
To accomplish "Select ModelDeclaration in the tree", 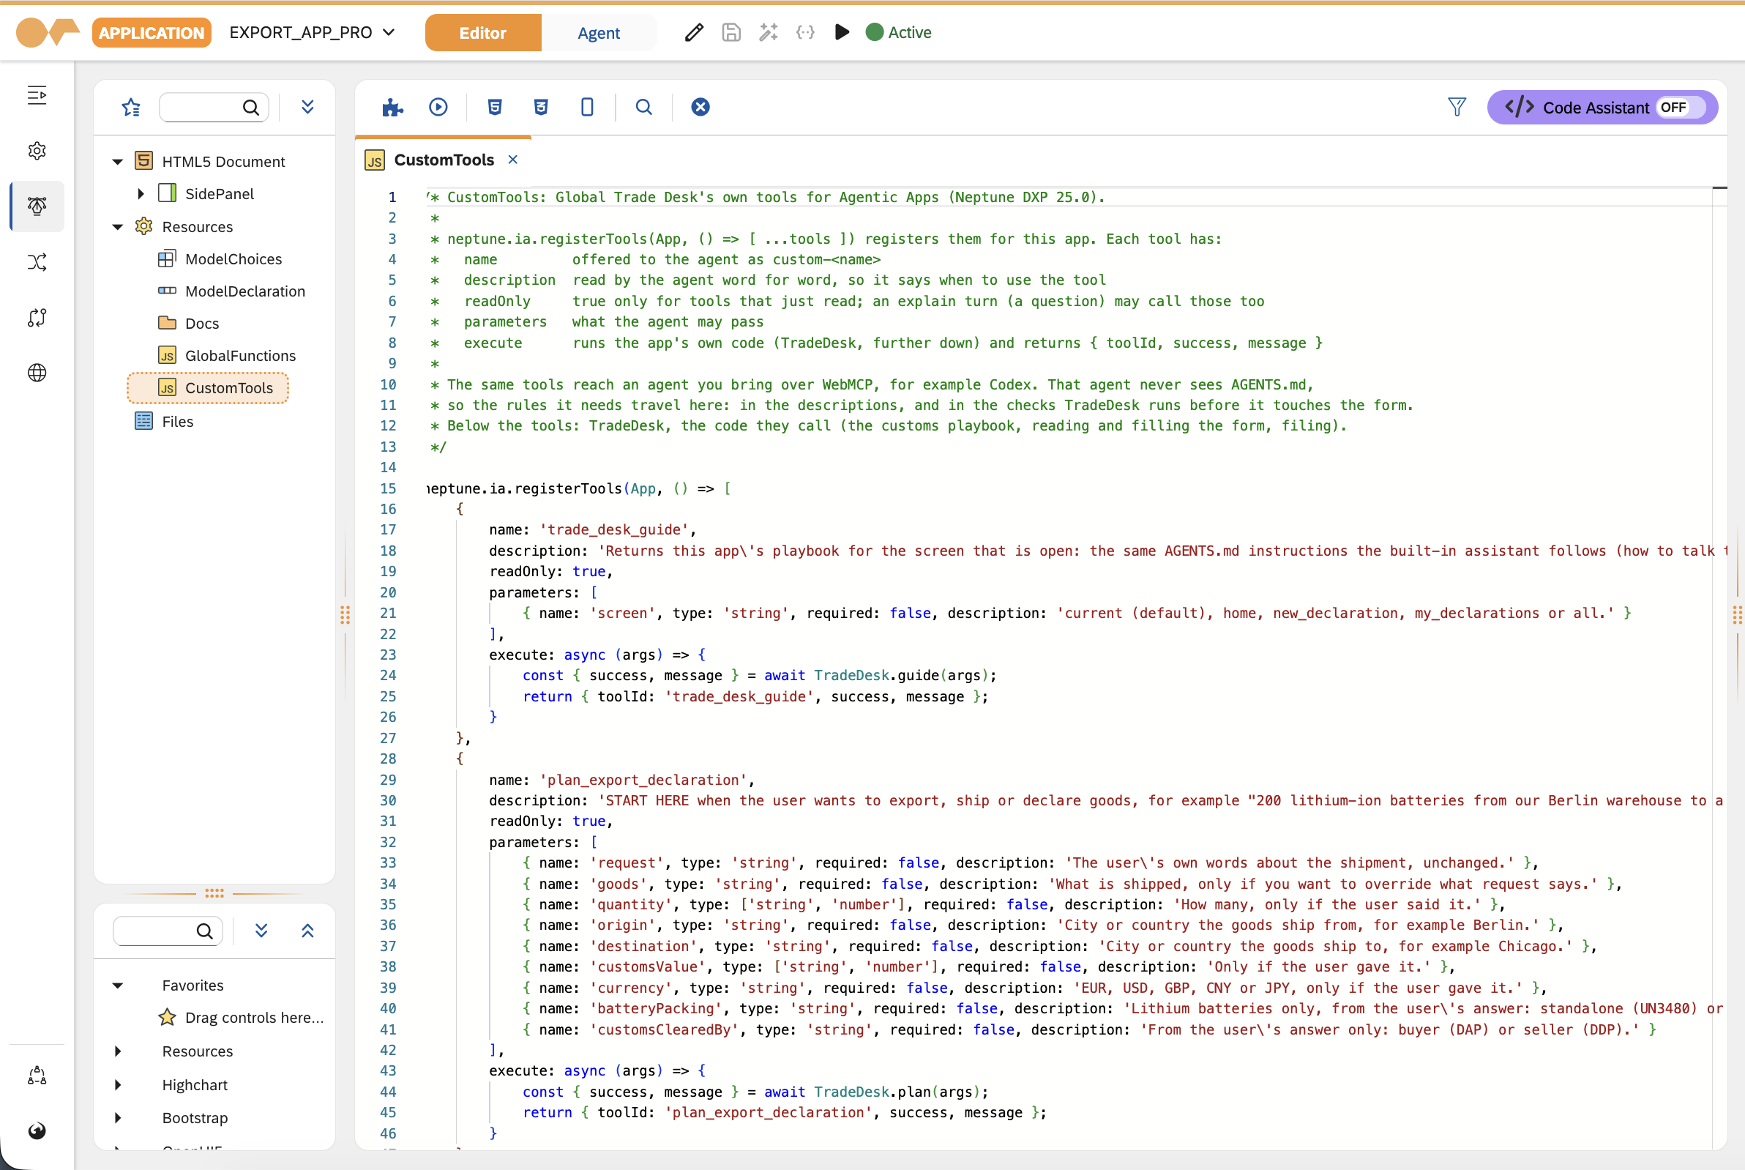I will click(244, 291).
